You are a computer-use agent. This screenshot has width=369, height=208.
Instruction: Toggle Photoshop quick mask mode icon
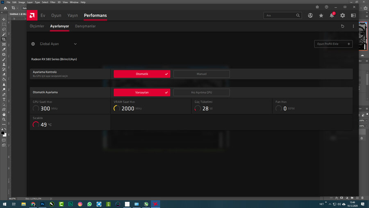tap(4, 140)
